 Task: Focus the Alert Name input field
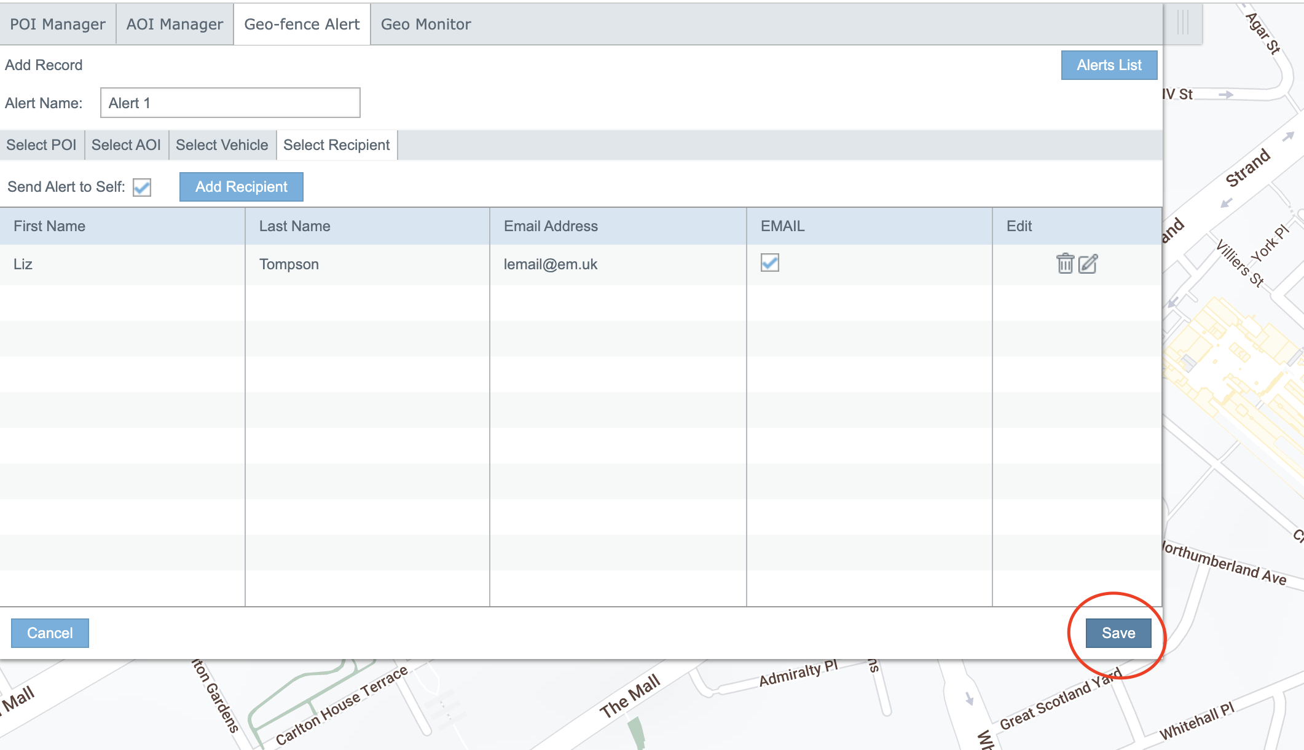pyautogui.click(x=230, y=103)
